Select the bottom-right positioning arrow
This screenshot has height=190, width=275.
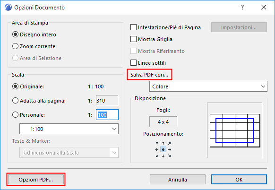pyautogui.click(x=170, y=156)
